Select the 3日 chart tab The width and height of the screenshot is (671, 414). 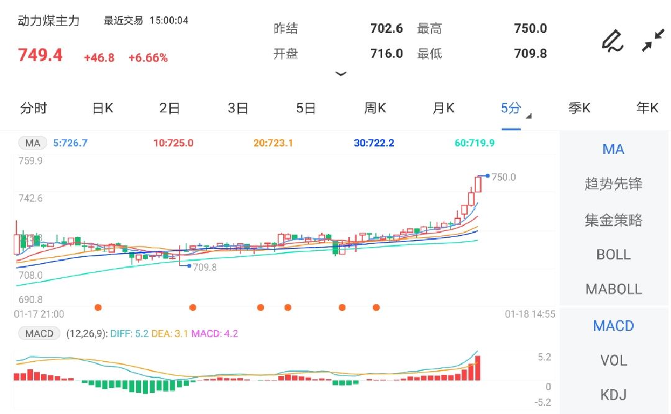click(x=238, y=108)
